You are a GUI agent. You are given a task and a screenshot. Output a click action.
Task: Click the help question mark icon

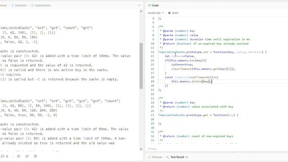coord(36,156)
